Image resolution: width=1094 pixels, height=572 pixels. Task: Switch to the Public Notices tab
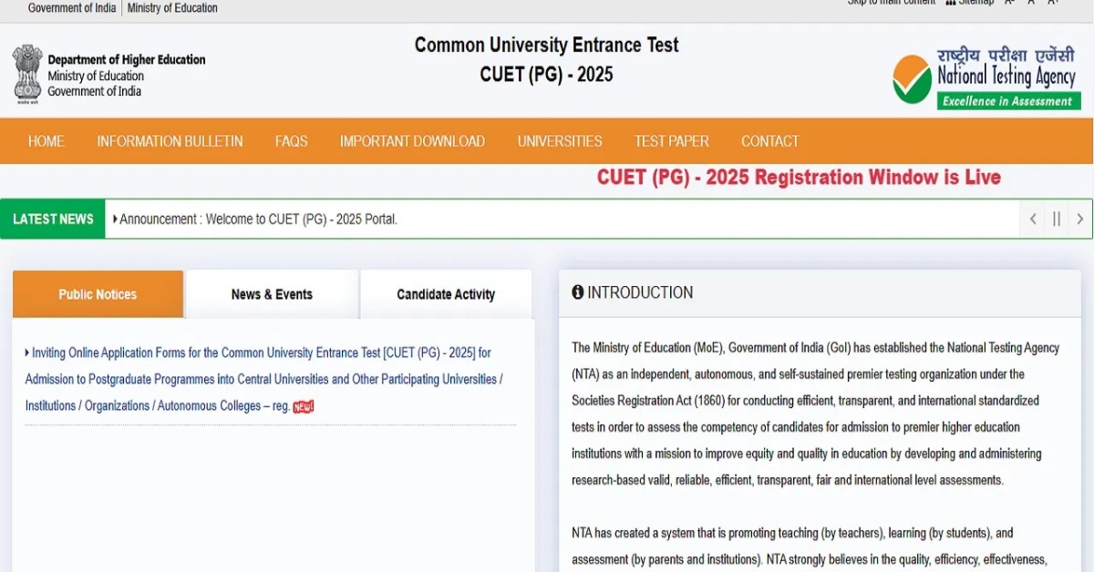point(98,294)
